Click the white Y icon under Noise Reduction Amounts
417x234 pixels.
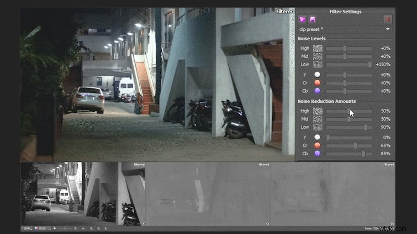(317, 137)
